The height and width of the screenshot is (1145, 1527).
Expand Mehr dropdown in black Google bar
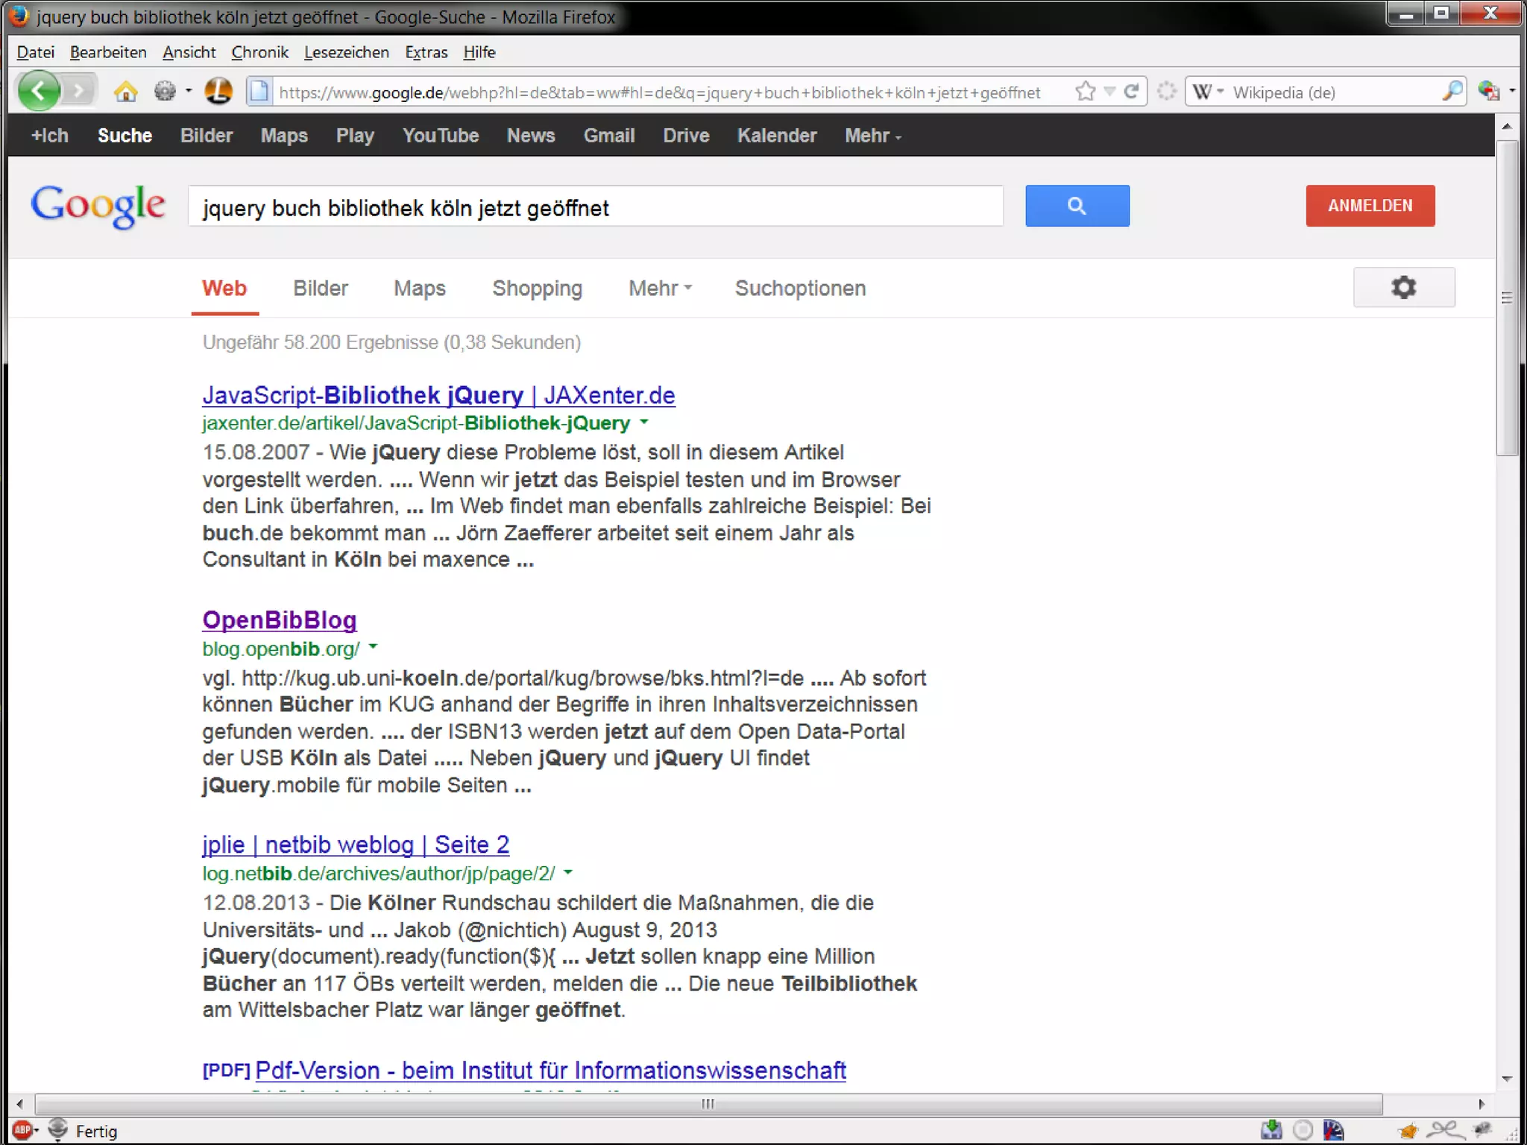click(x=872, y=136)
